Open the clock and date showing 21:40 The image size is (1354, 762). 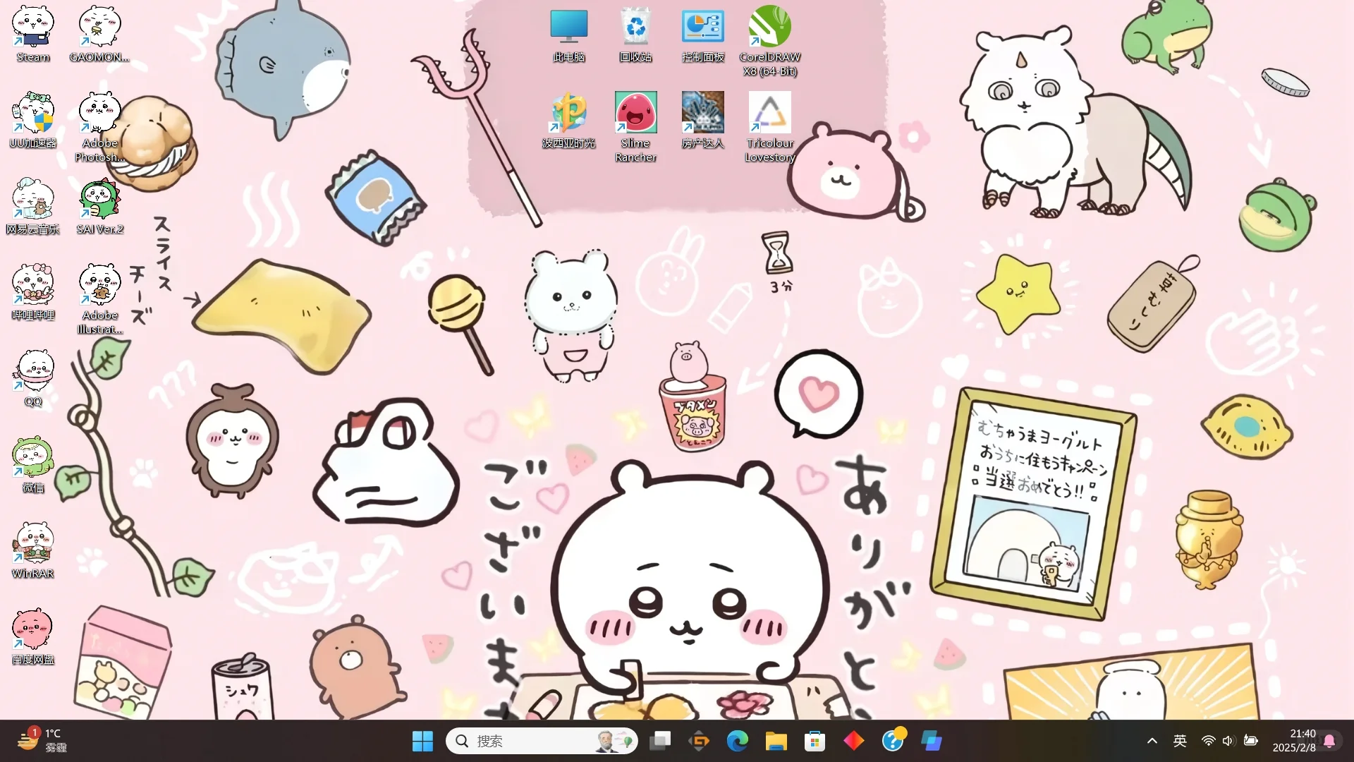pos(1294,741)
